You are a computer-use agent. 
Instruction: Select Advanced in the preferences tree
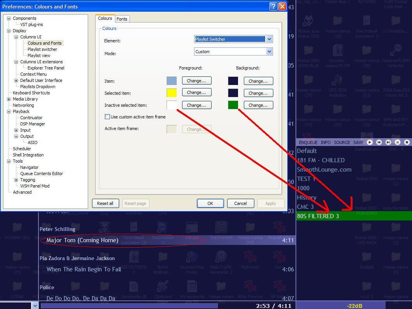click(x=23, y=192)
